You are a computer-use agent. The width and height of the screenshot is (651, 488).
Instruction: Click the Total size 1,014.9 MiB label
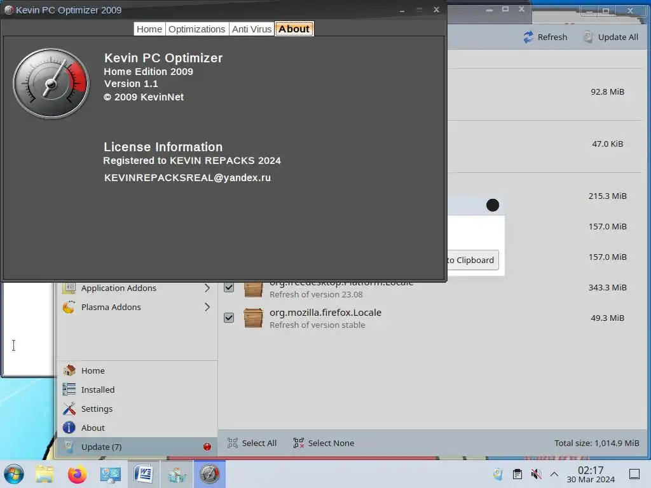[x=596, y=443]
